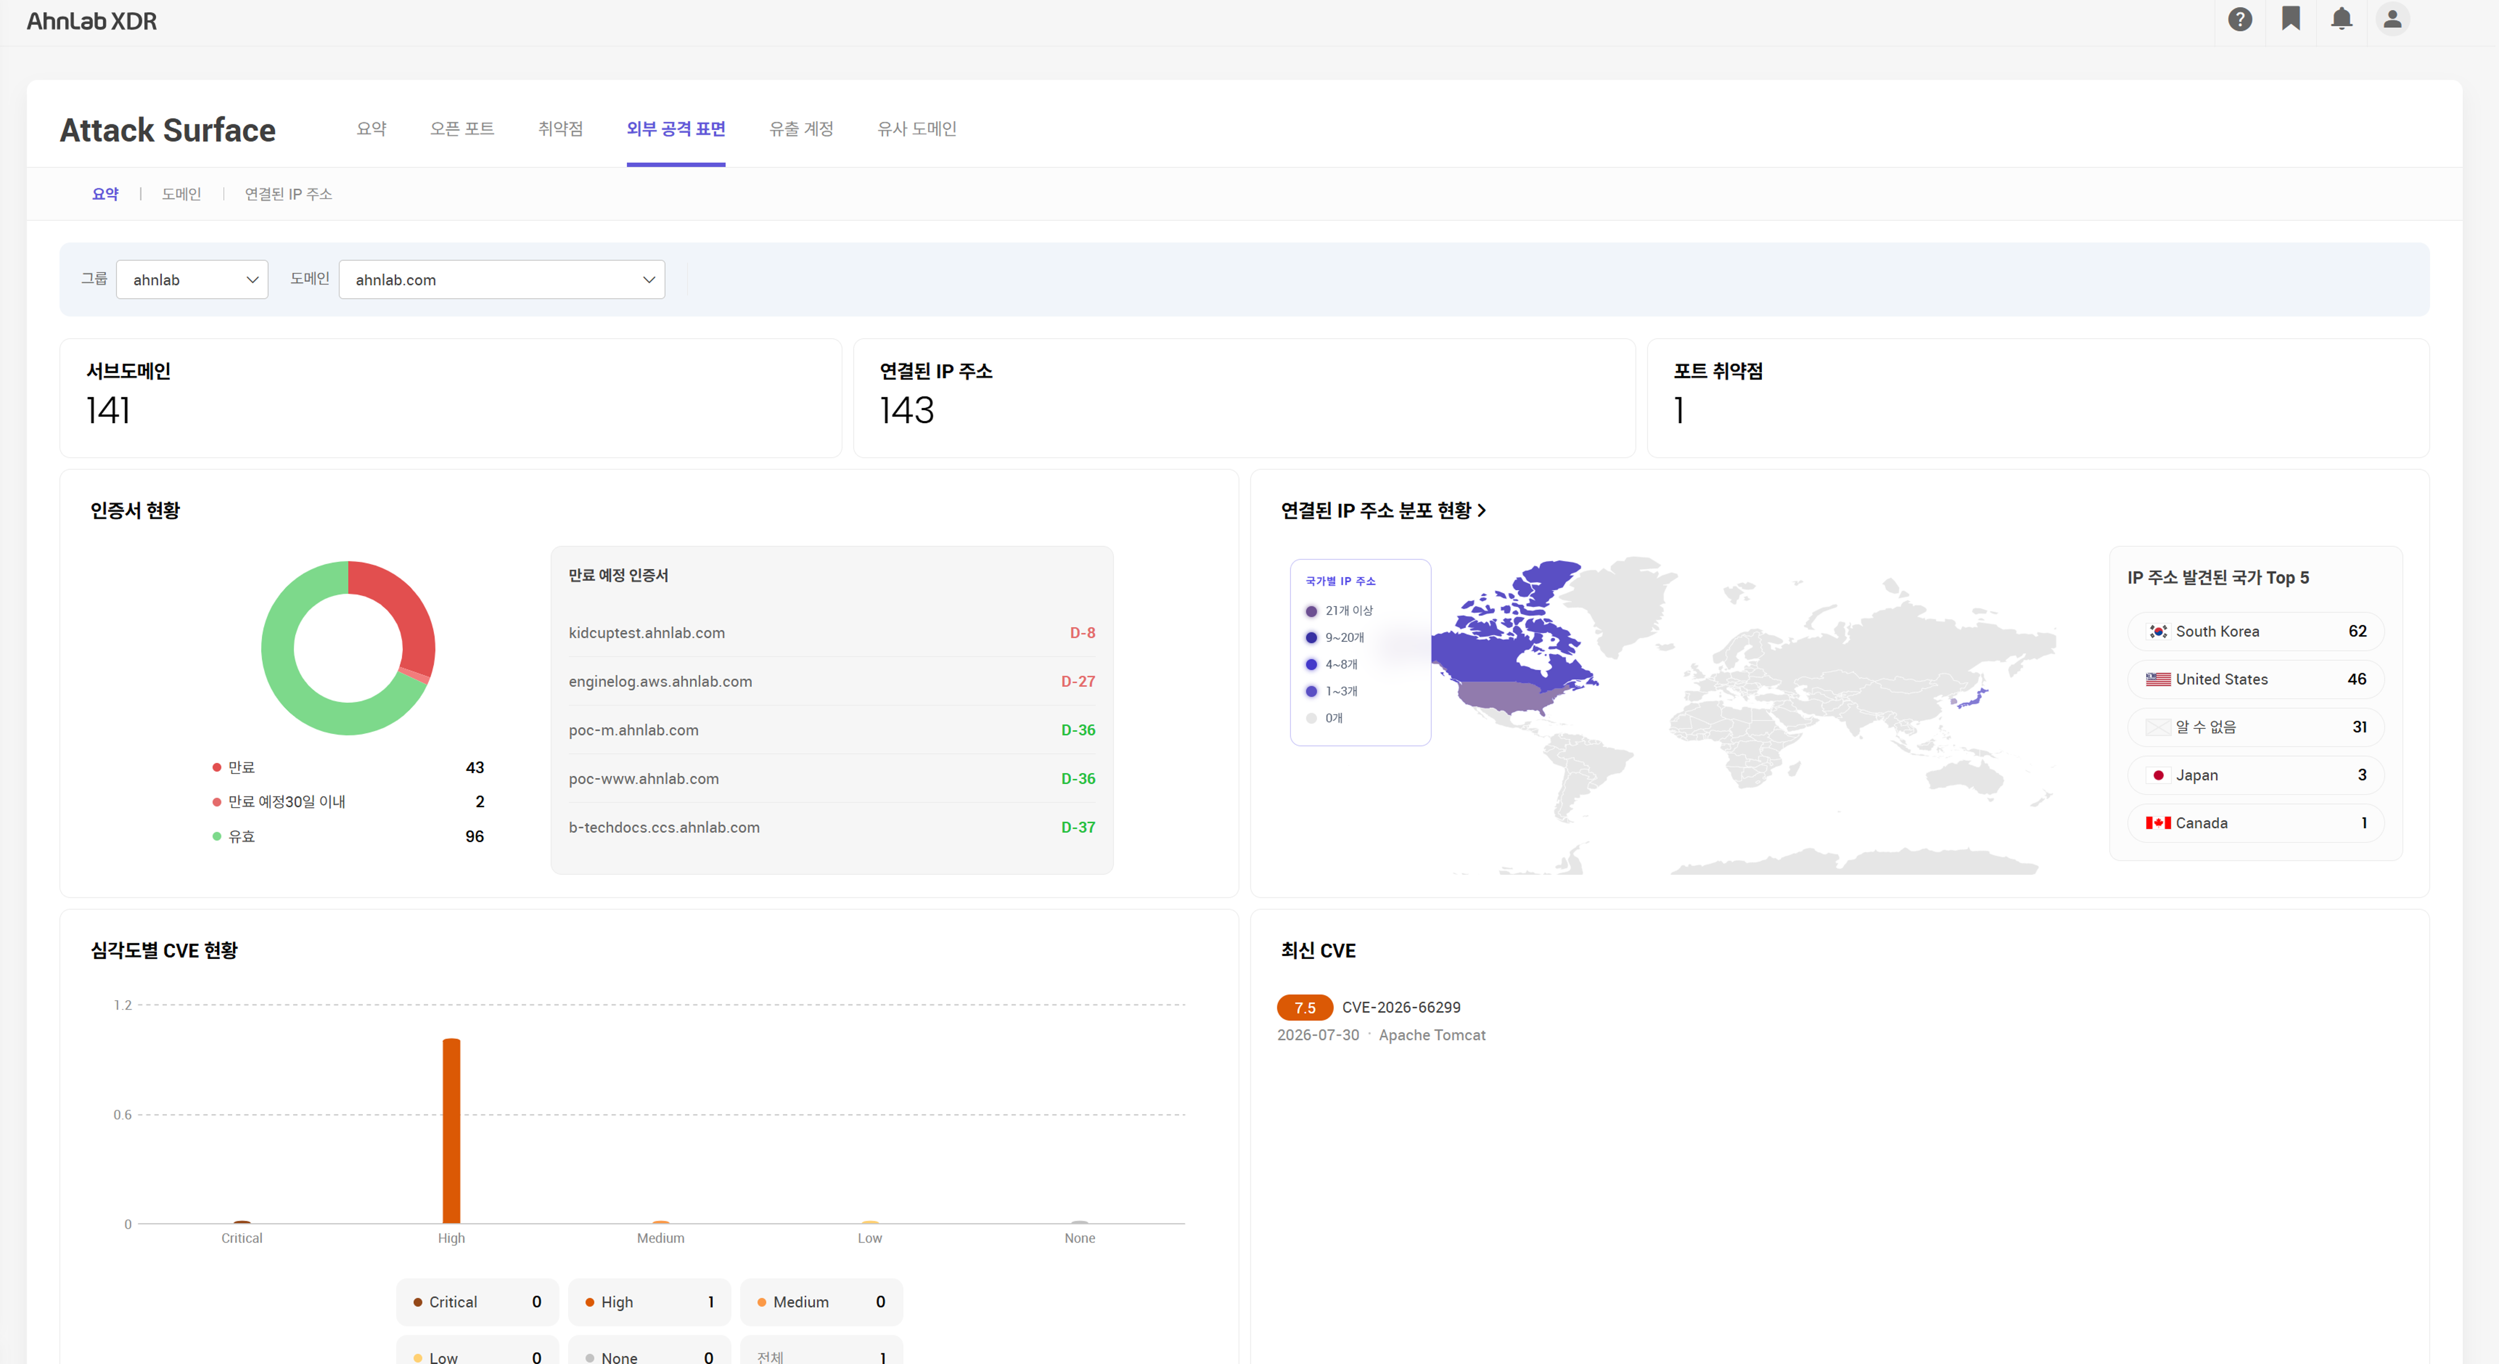Click the United States flag icon

pyautogui.click(x=2158, y=679)
